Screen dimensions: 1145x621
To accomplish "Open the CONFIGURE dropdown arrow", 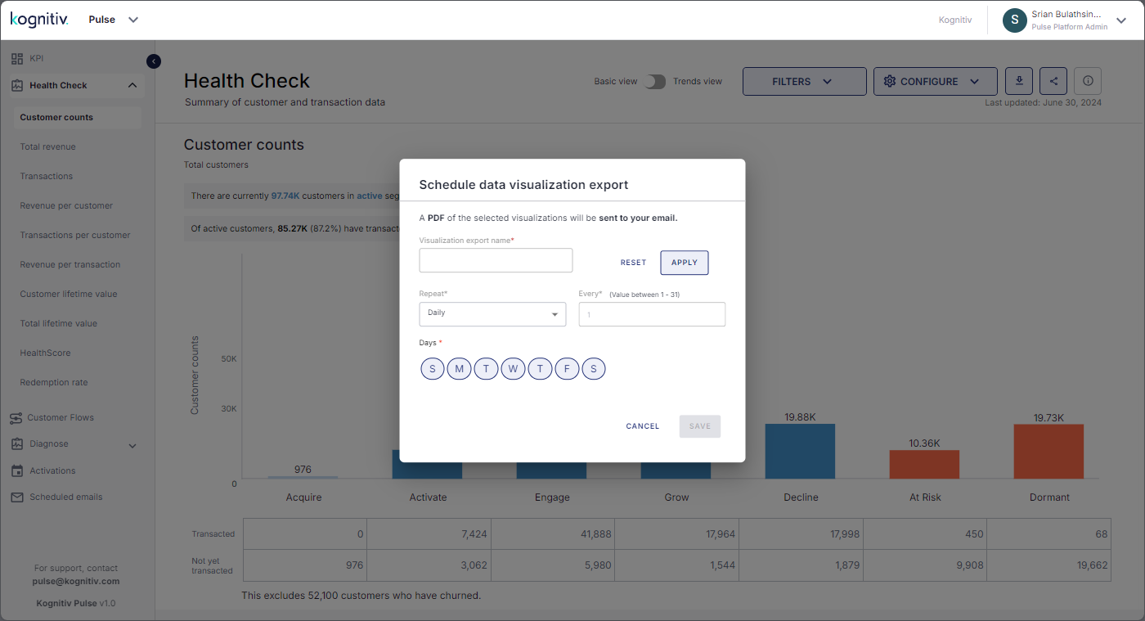I will click(974, 82).
